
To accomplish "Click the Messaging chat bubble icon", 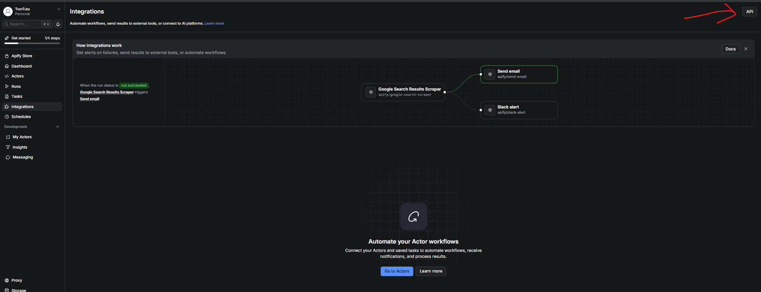I will pyautogui.click(x=8, y=157).
